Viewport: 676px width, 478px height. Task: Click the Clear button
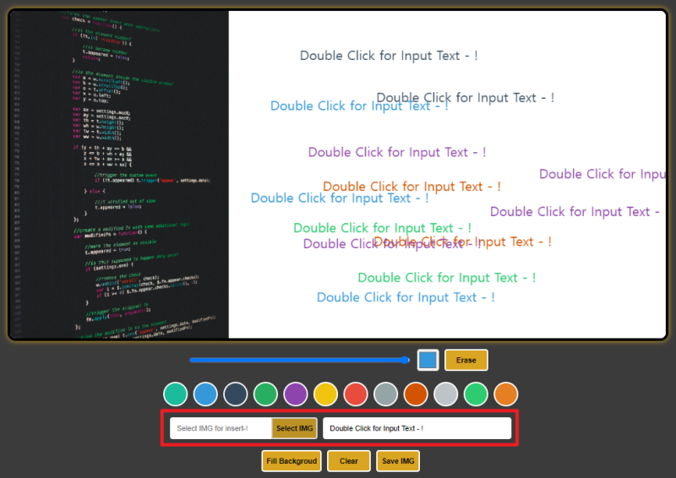pyautogui.click(x=349, y=461)
